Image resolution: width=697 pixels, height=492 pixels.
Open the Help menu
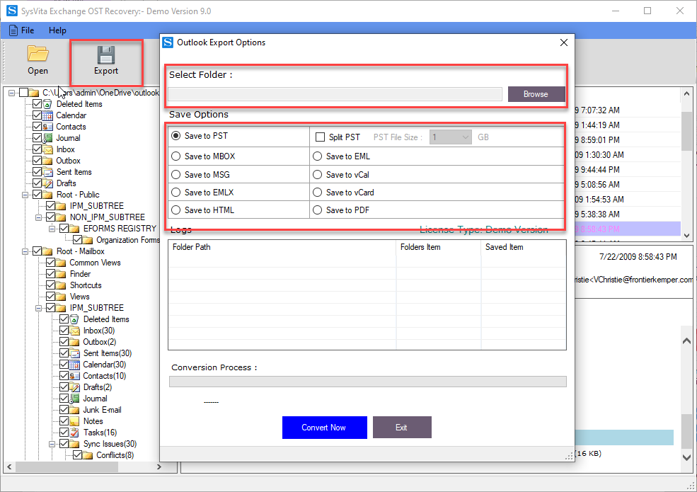pyautogui.click(x=57, y=30)
